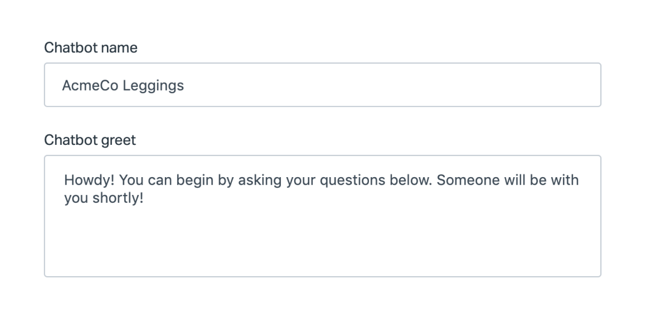Click the word 'with' ending first greeting line

tap(564, 180)
